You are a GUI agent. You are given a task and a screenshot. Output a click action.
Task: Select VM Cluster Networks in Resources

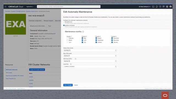pos(12,70)
